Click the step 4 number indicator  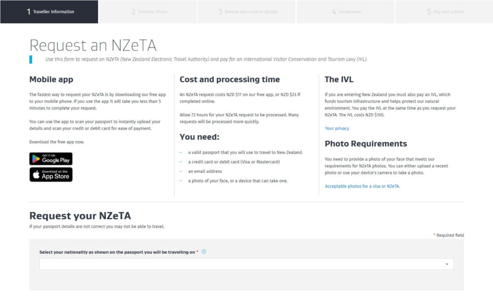(x=334, y=11)
